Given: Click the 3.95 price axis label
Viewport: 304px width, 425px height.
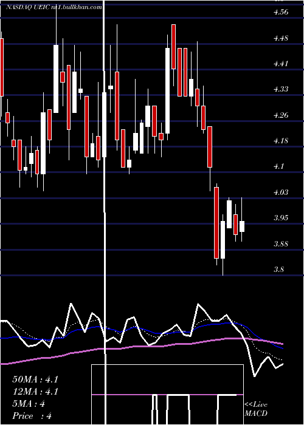Looking at the screenshot, I should [281, 217].
